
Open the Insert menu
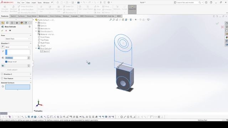[x=34, y=2]
